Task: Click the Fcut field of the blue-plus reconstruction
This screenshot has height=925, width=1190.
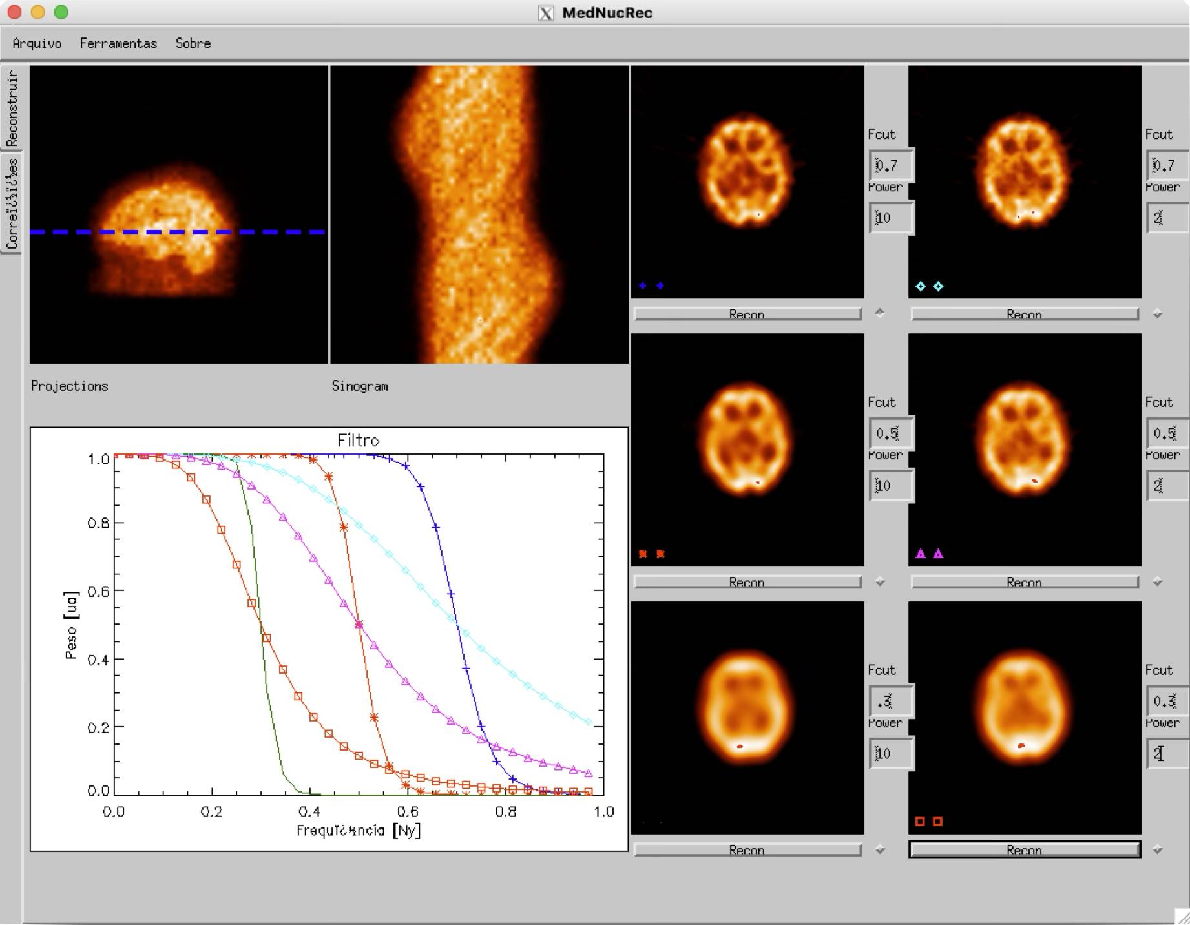Action: (890, 165)
